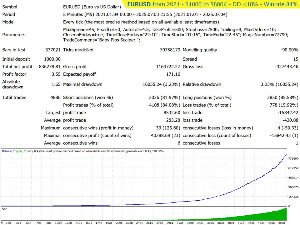
Task: Click the Profit factor value 3.55
Action: (x=56, y=74)
